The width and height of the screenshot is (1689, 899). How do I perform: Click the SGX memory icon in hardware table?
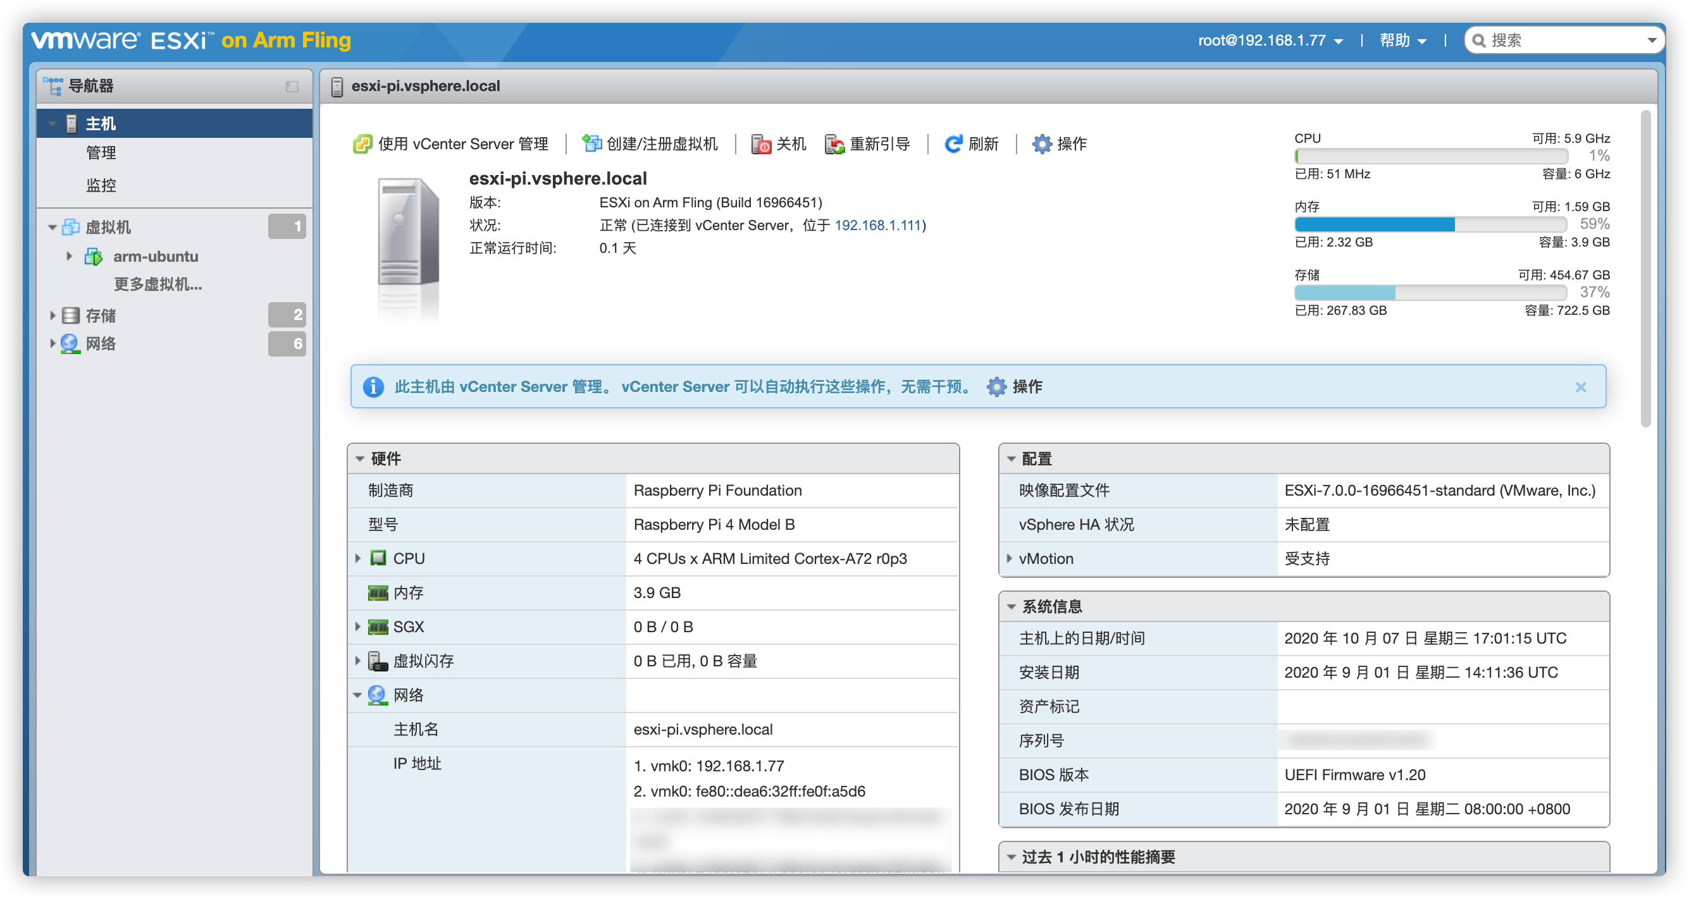coord(378,627)
